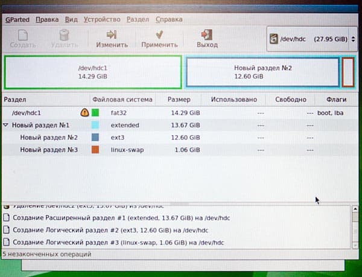This screenshot has height=277, width=362.
Task: Select the small orange swap block in disk map
Action: pos(348,72)
